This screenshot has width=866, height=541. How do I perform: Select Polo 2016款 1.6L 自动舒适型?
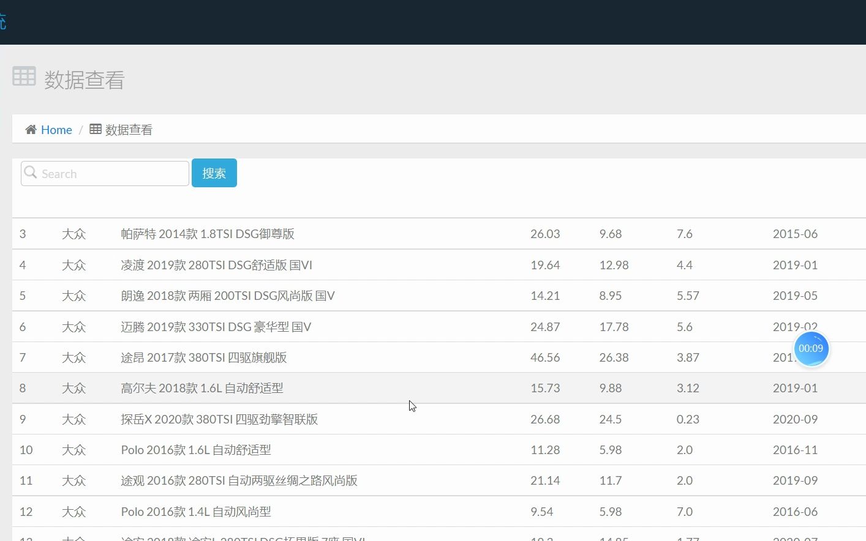click(196, 450)
